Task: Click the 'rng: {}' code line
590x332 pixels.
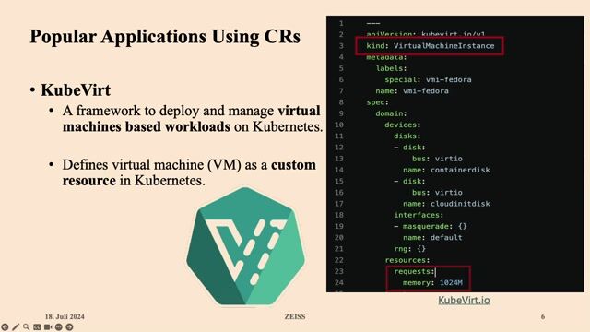Action: [x=409, y=249]
